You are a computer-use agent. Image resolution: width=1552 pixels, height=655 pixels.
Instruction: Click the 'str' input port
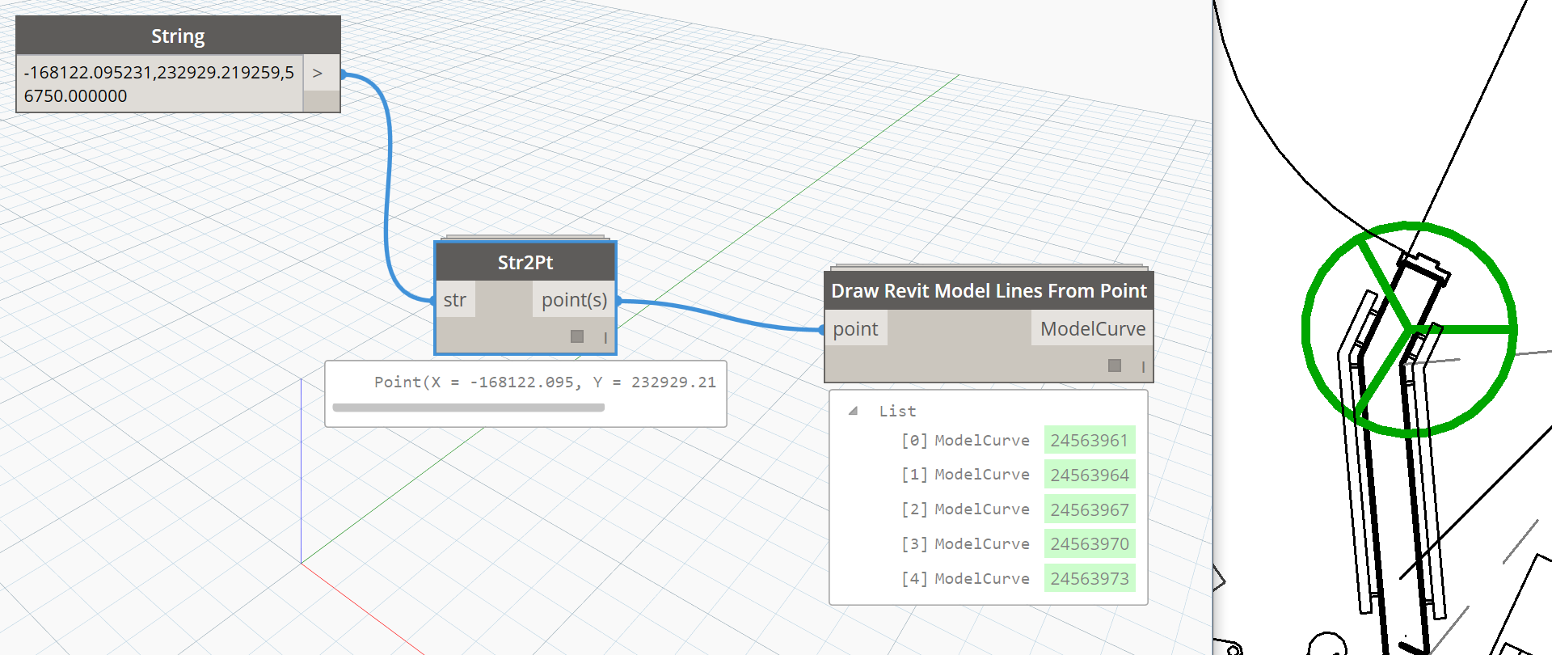(x=455, y=300)
